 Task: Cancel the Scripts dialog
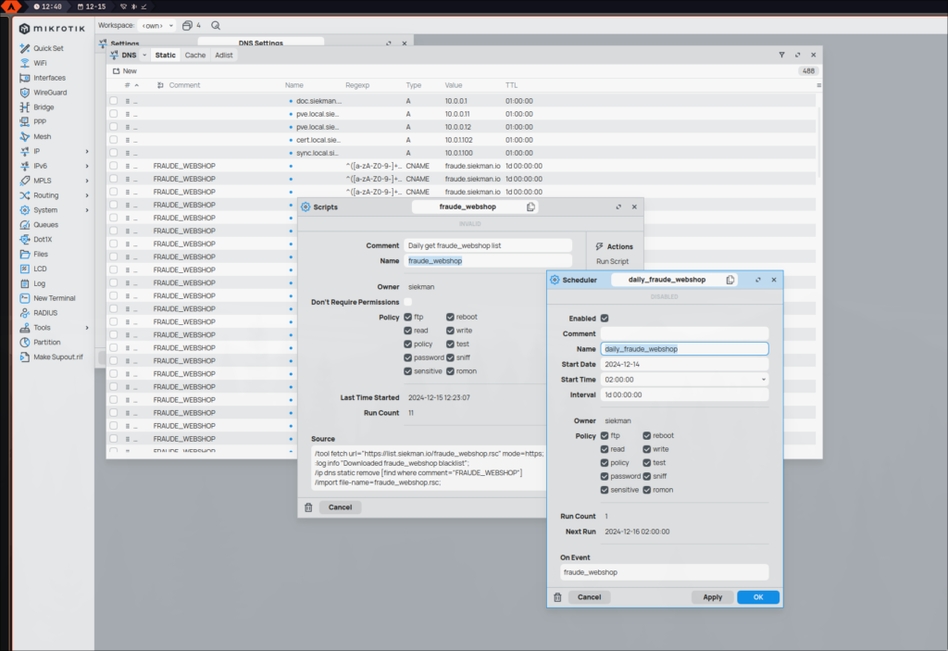(x=340, y=507)
